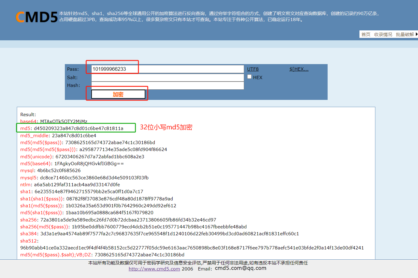Select the mysql hash 4b6bc52c0f685626
This screenshot has height=278, width=418.
point(59,170)
